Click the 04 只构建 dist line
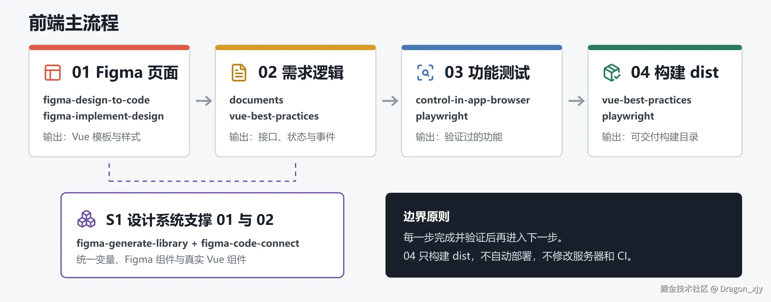This screenshot has height=302, width=771. [518, 256]
